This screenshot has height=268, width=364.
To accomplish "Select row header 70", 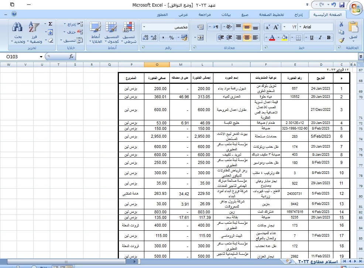I will tap(360, 97).
